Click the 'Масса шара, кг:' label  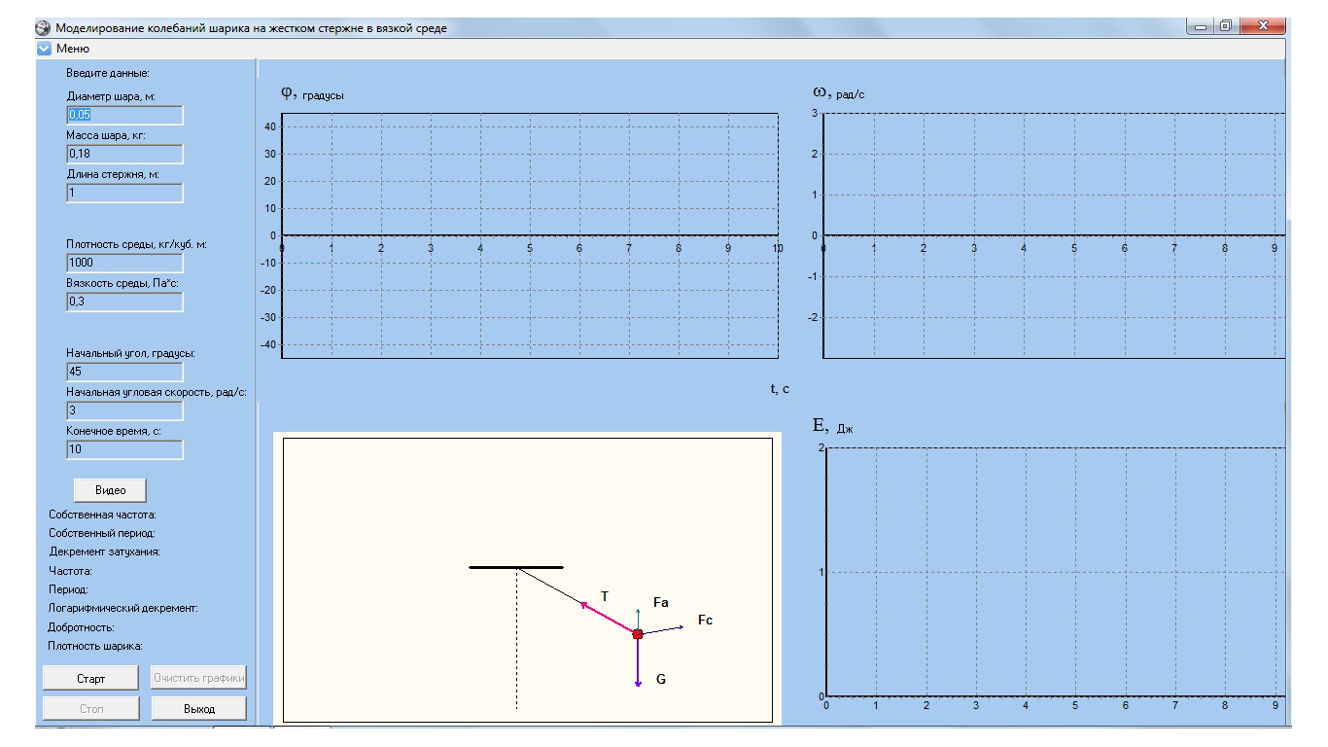coord(106,136)
